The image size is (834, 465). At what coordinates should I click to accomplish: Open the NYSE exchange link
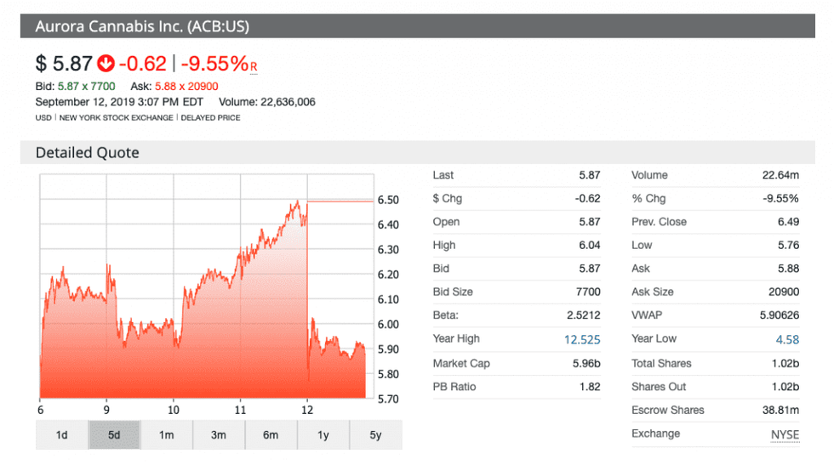point(785,434)
